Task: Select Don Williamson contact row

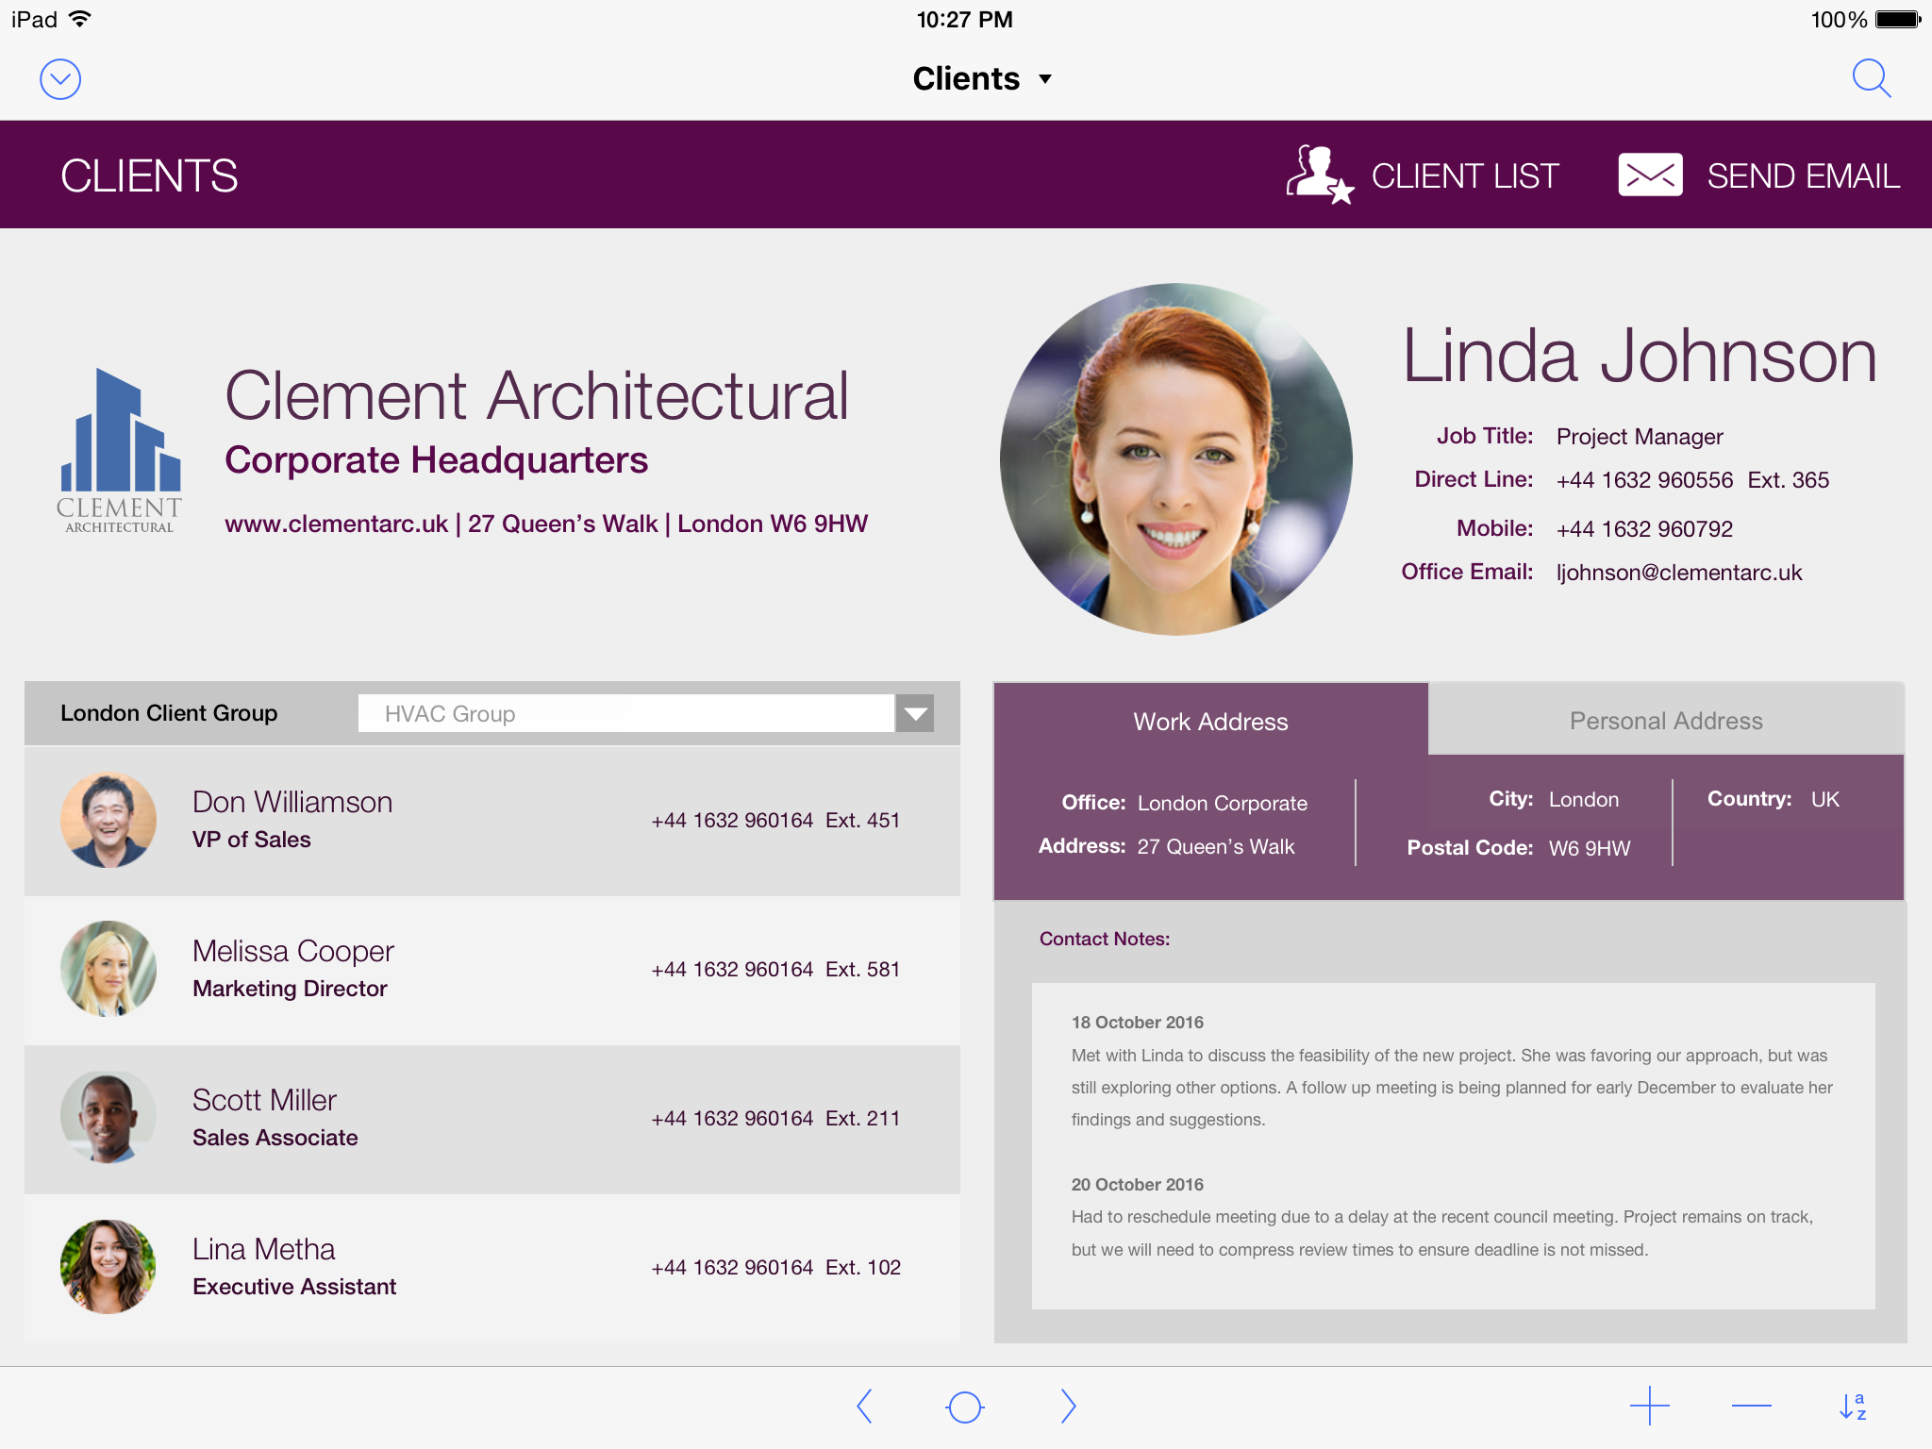Action: point(491,820)
